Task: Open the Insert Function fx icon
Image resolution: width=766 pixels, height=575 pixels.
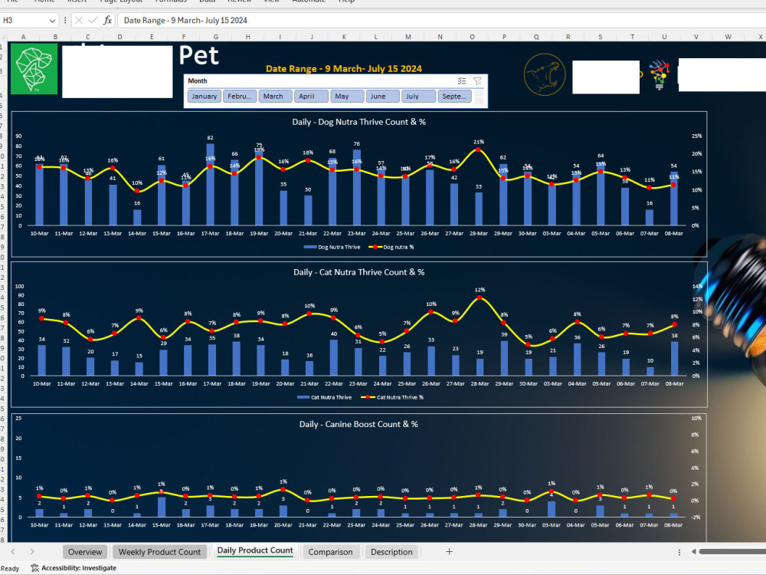Action: pos(107,20)
